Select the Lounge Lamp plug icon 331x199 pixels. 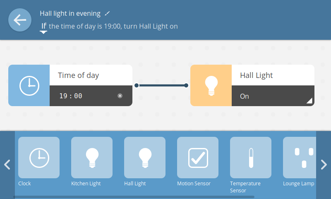tap(303, 158)
